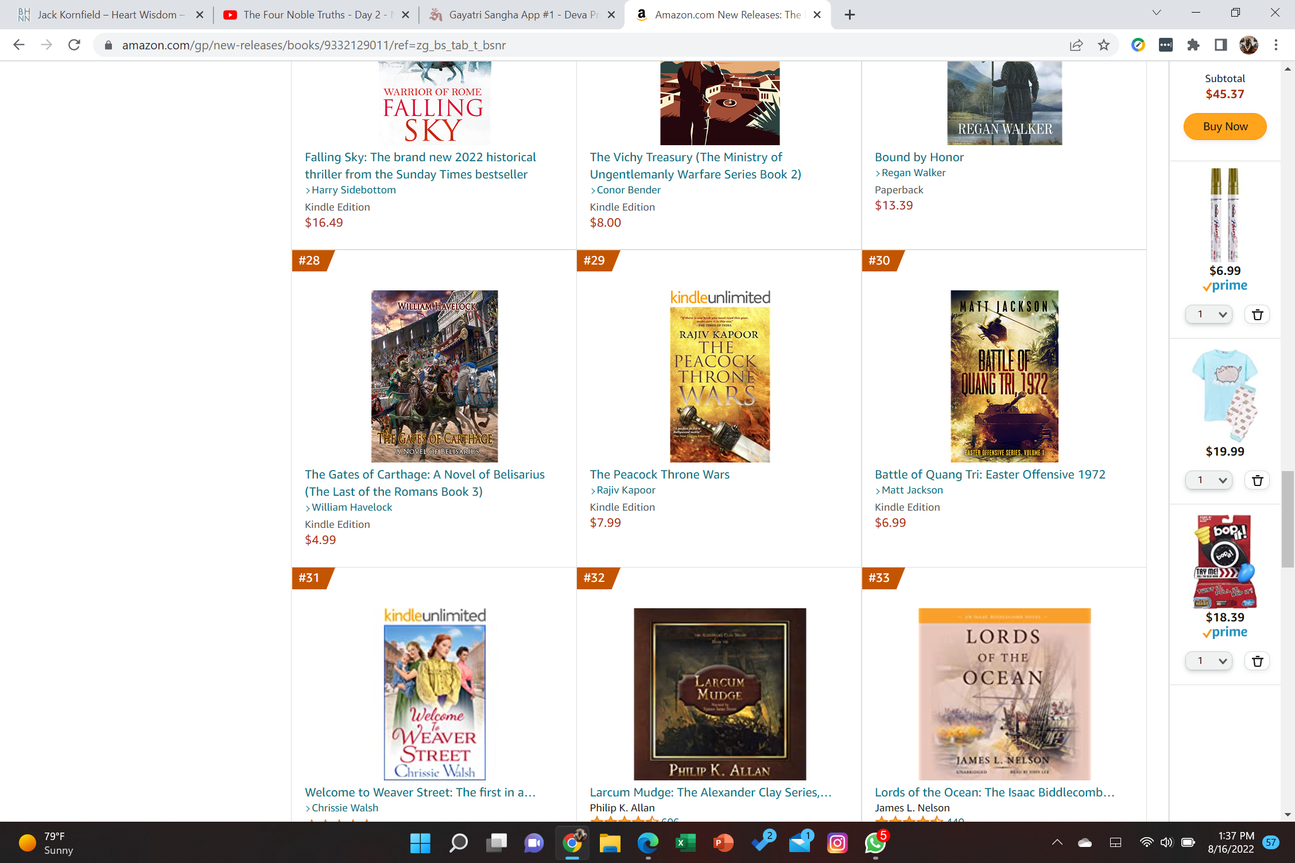Close the Gayatri Sangha App tab
The image size is (1295, 863).
tap(611, 15)
